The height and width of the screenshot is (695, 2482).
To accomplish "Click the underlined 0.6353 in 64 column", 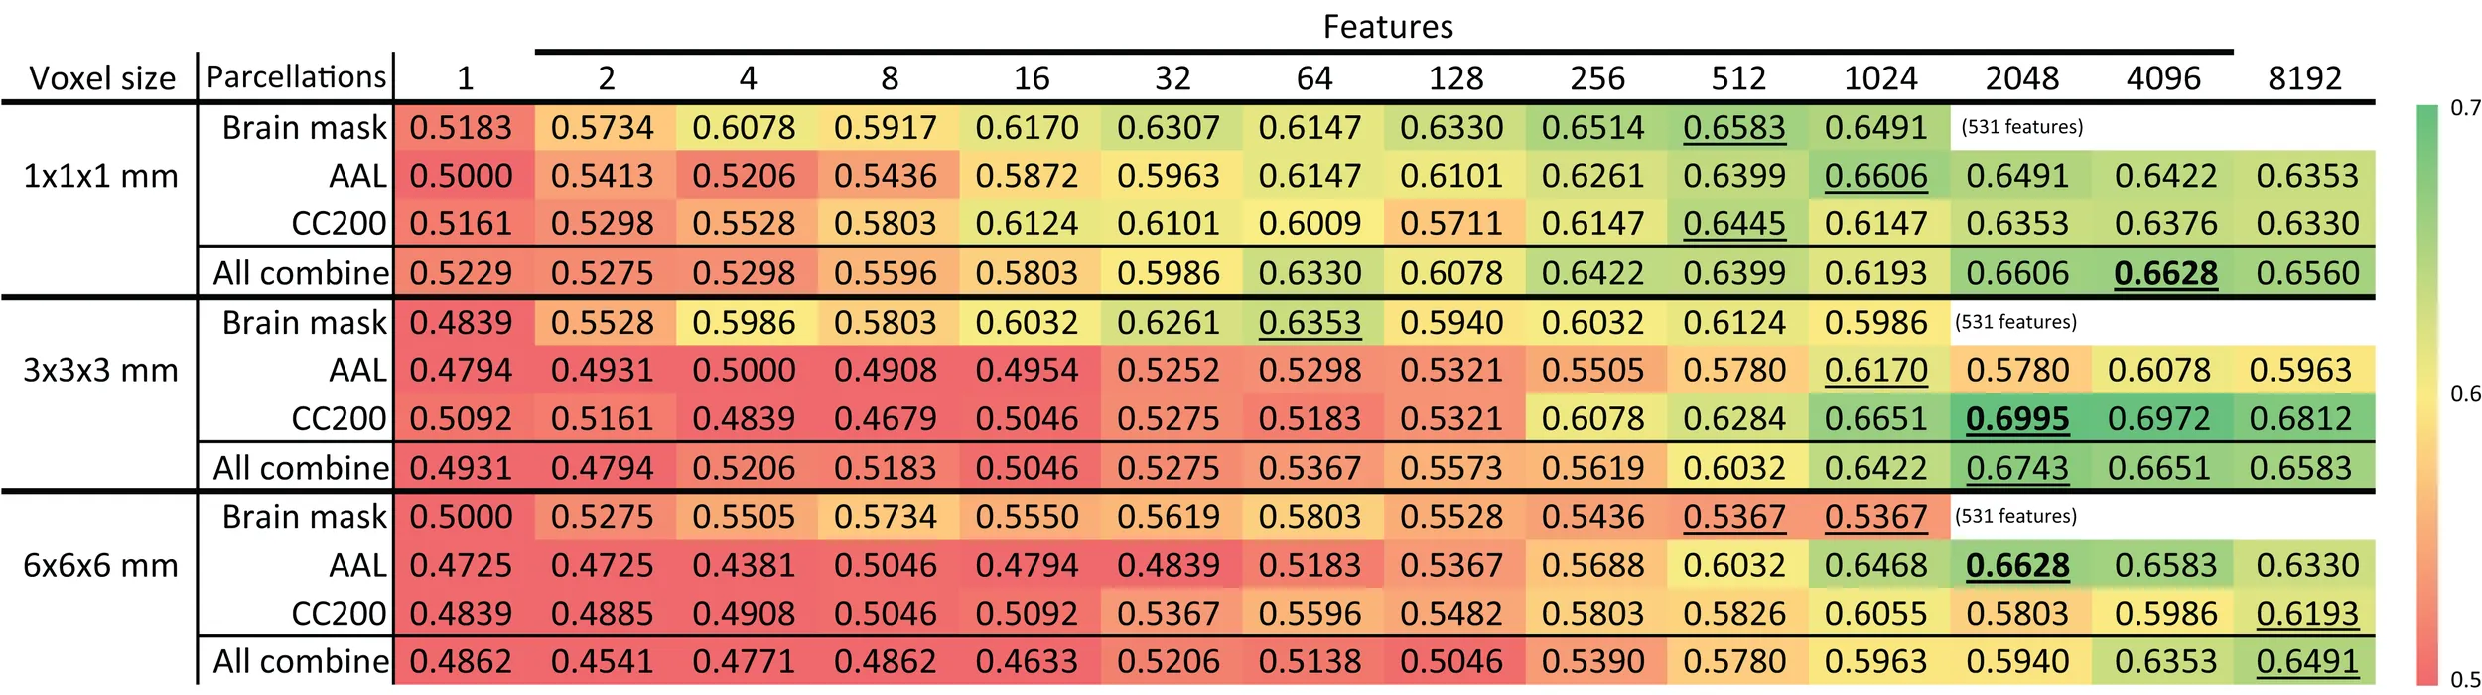I will (1310, 323).
